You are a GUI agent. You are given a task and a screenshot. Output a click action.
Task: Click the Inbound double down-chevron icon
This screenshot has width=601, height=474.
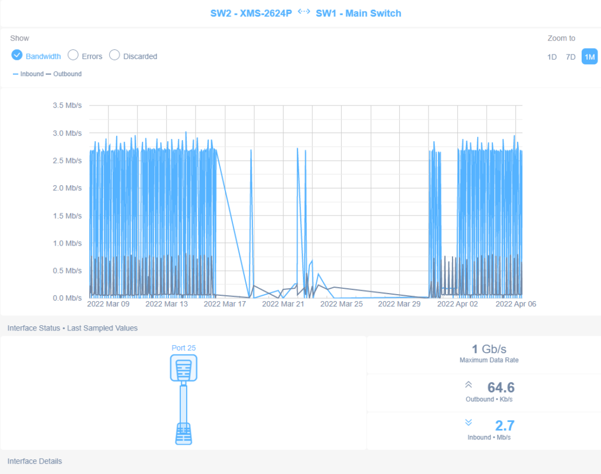468,422
